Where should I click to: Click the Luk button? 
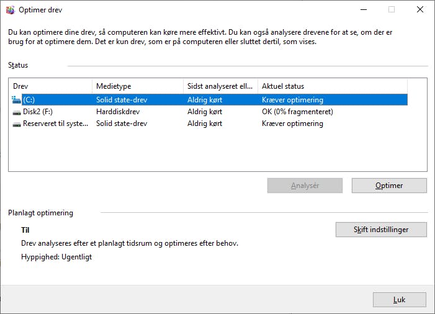(x=399, y=300)
